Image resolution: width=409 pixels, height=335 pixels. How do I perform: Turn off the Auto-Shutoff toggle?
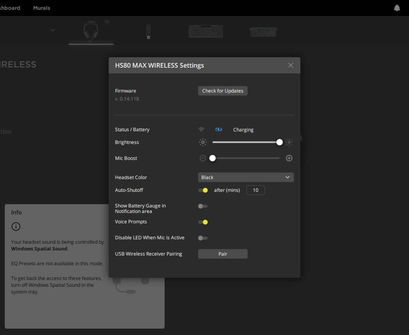pyautogui.click(x=203, y=190)
